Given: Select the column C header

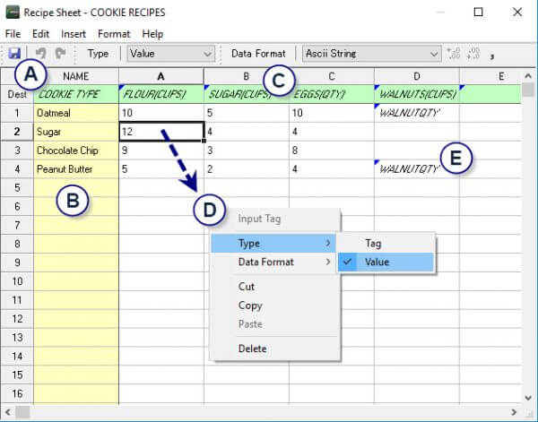Looking at the screenshot, I should coord(331,76).
